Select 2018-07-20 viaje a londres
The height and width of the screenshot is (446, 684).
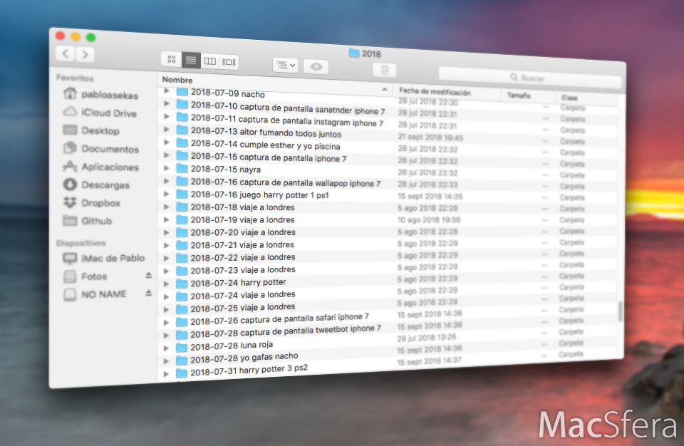coord(243,232)
